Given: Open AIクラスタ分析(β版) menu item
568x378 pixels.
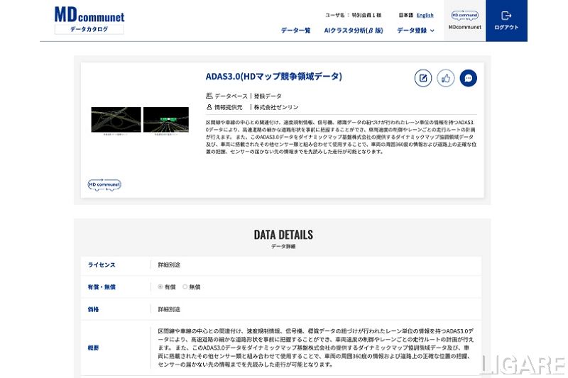Looking at the screenshot, I should [354, 30].
